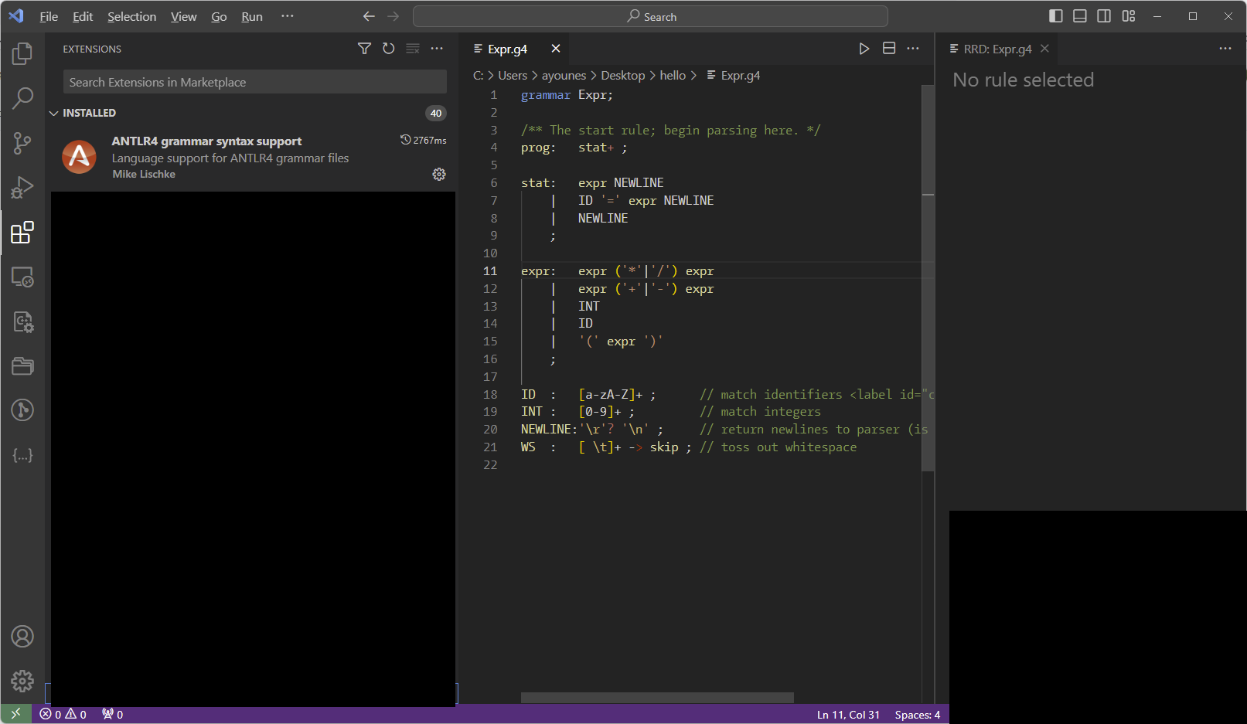Viewport: 1247px width, 724px height.
Task: Click the Spaces: 4 indentation status item
Action: [918, 715]
